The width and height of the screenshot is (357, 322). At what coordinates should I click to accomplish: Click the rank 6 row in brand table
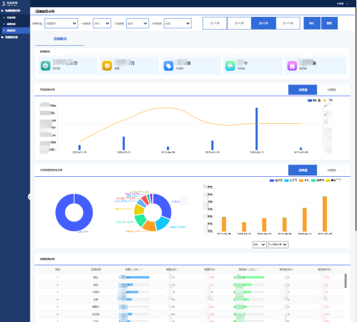tap(191, 314)
